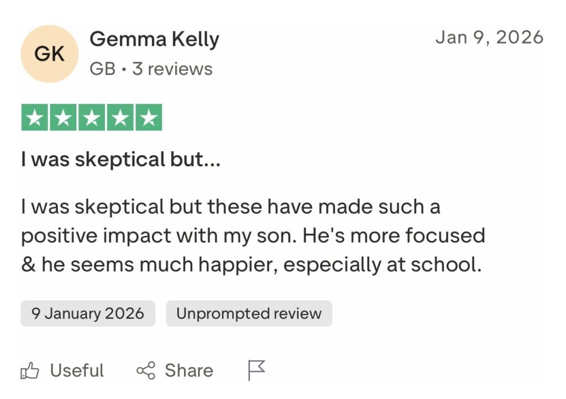Click the thumbs-up Useful icon

pyautogui.click(x=30, y=371)
